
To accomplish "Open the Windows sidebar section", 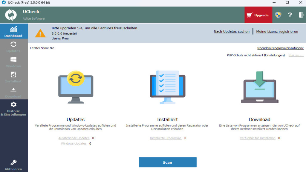I will (x=13, y=62).
